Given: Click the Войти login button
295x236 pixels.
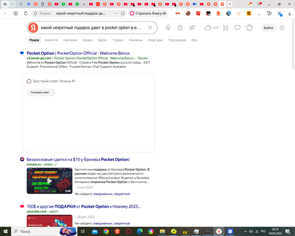Looking at the screenshot, I should click(x=268, y=28).
